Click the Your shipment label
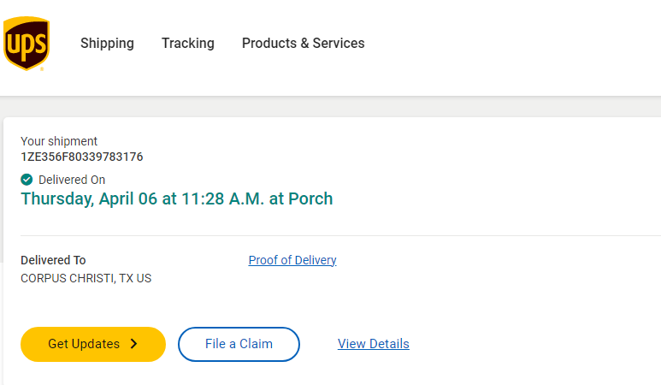This screenshot has width=661, height=385. [x=59, y=141]
